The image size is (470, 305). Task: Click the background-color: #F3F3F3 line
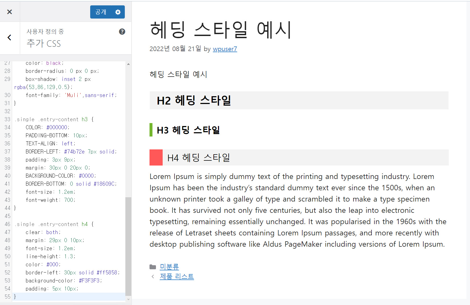(64, 281)
